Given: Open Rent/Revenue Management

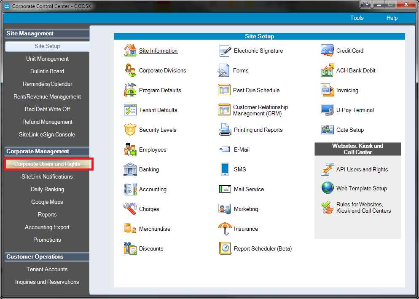Looking at the screenshot, I should click(x=47, y=96).
